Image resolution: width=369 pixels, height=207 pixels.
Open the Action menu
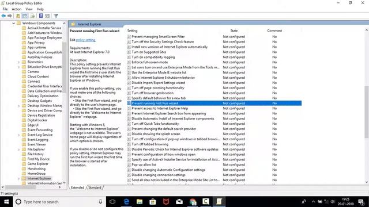coord(17,9)
